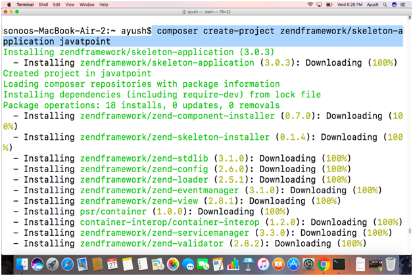The image size is (413, 276).
Task: Click 'zendframework/zend-config' package name
Action: click(144, 169)
